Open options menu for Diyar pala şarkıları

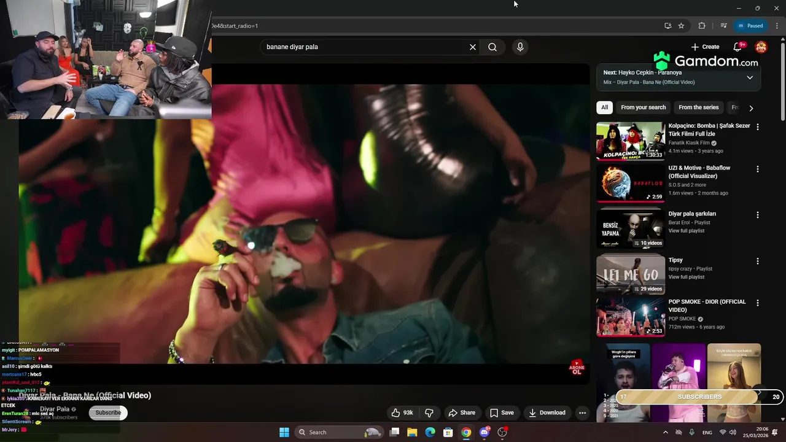click(757, 215)
